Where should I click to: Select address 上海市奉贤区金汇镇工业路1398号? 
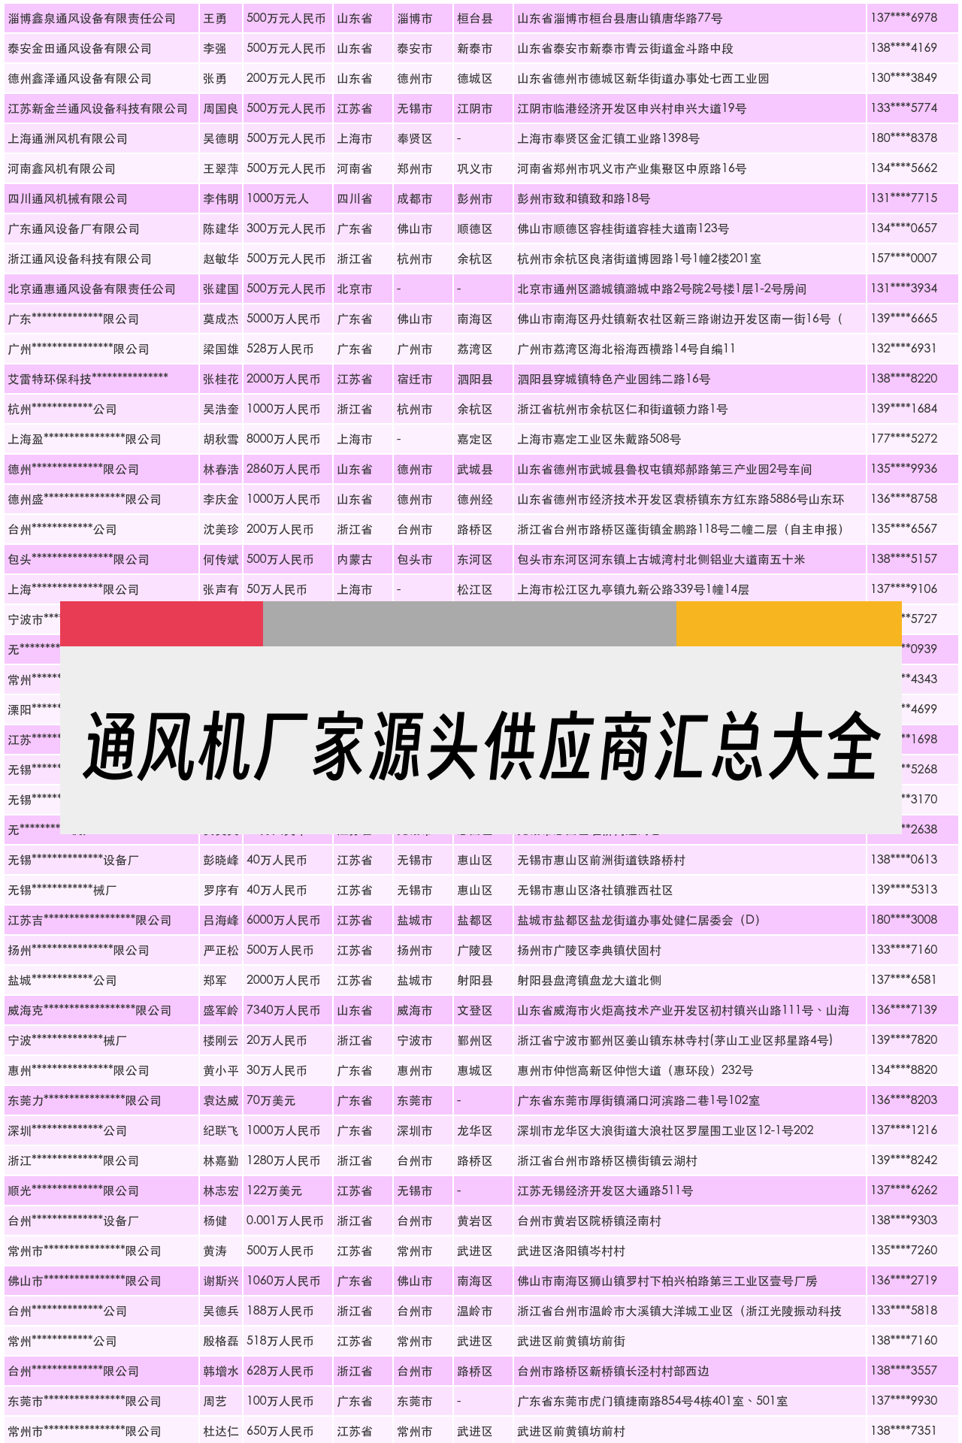point(609,138)
